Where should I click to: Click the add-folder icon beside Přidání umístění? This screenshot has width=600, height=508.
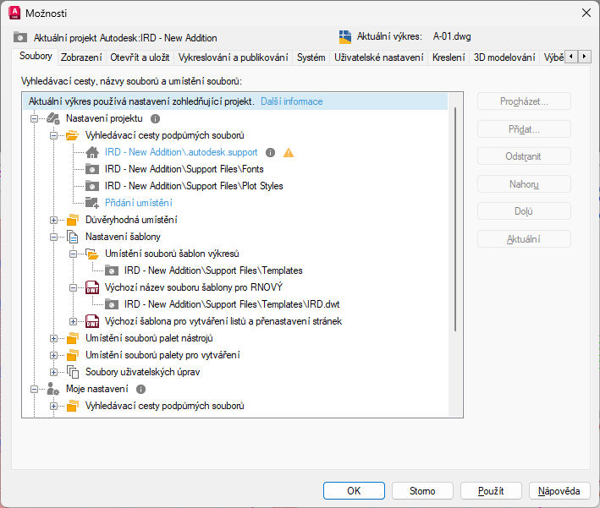92,203
